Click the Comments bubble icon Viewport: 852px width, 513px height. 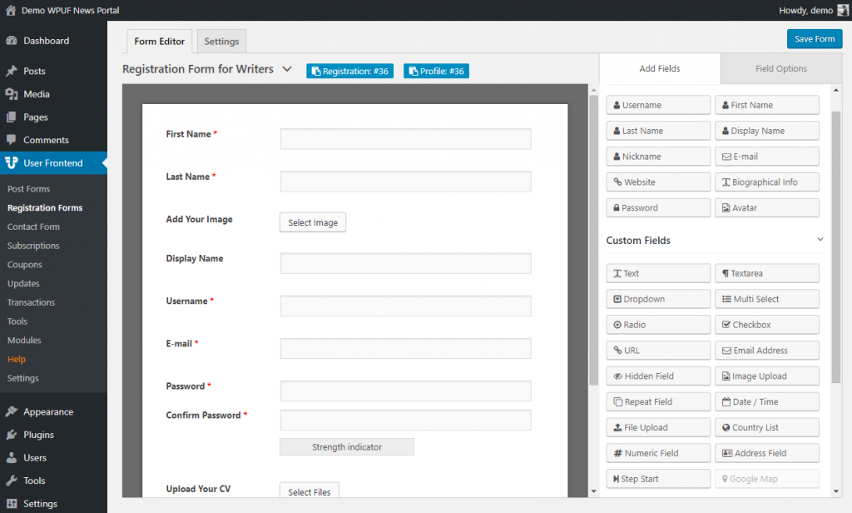point(12,140)
